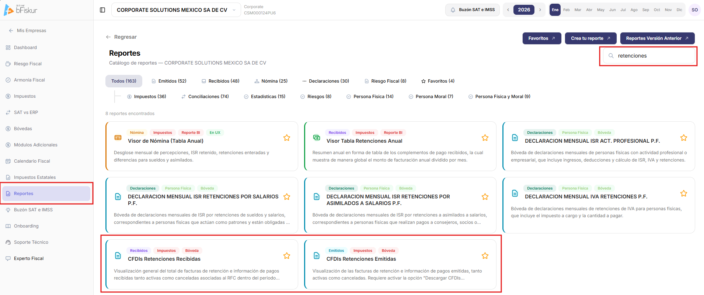Viewport: 704px width, 295px height.
Task: Open Visor de Nómina (Tabla Anual) report
Action: 202,146
